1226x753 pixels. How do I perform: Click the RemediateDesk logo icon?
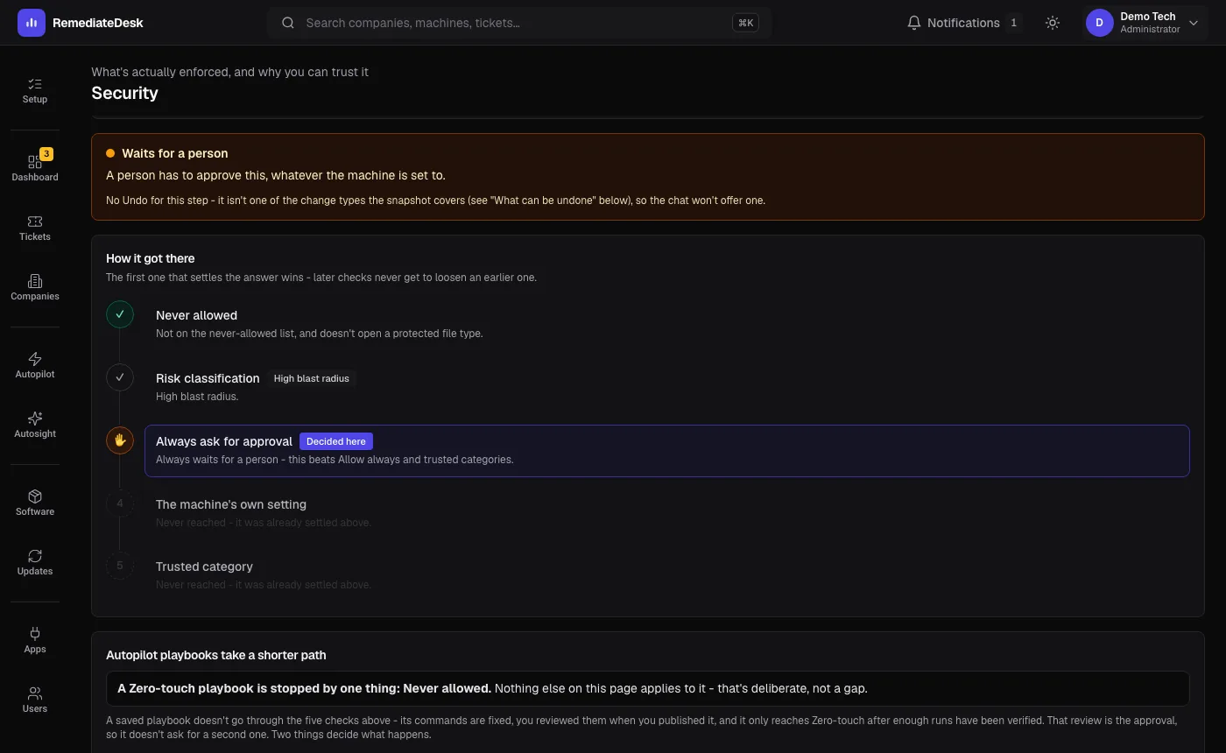pyautogui.click(x=32, y=23)
